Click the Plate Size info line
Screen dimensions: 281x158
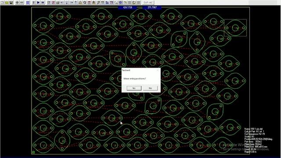(x=256, y=147)
